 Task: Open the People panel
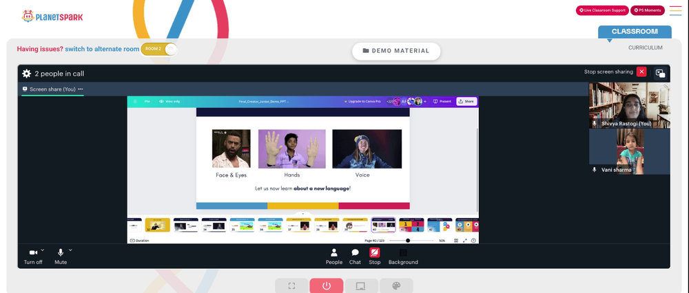[x=334, y=257]
